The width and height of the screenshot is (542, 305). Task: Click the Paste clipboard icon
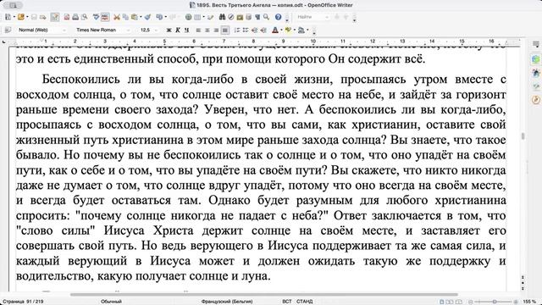134,17
